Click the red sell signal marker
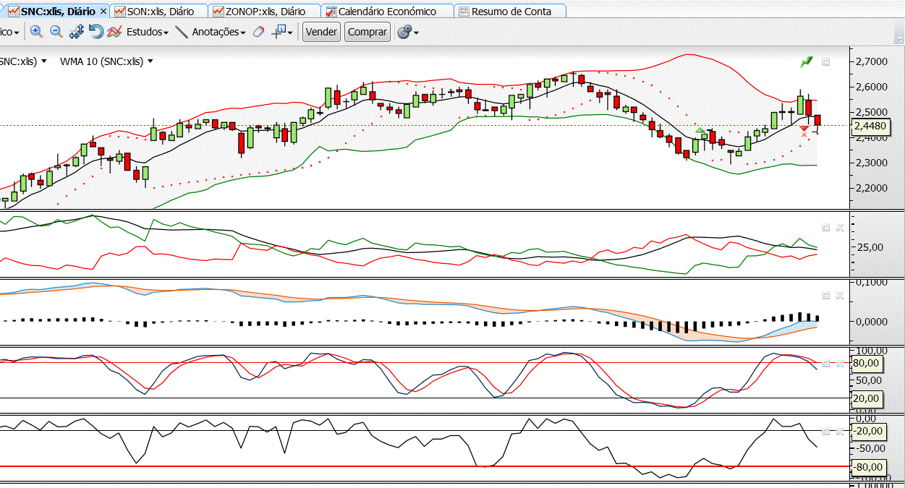 (x=804, y=130)
